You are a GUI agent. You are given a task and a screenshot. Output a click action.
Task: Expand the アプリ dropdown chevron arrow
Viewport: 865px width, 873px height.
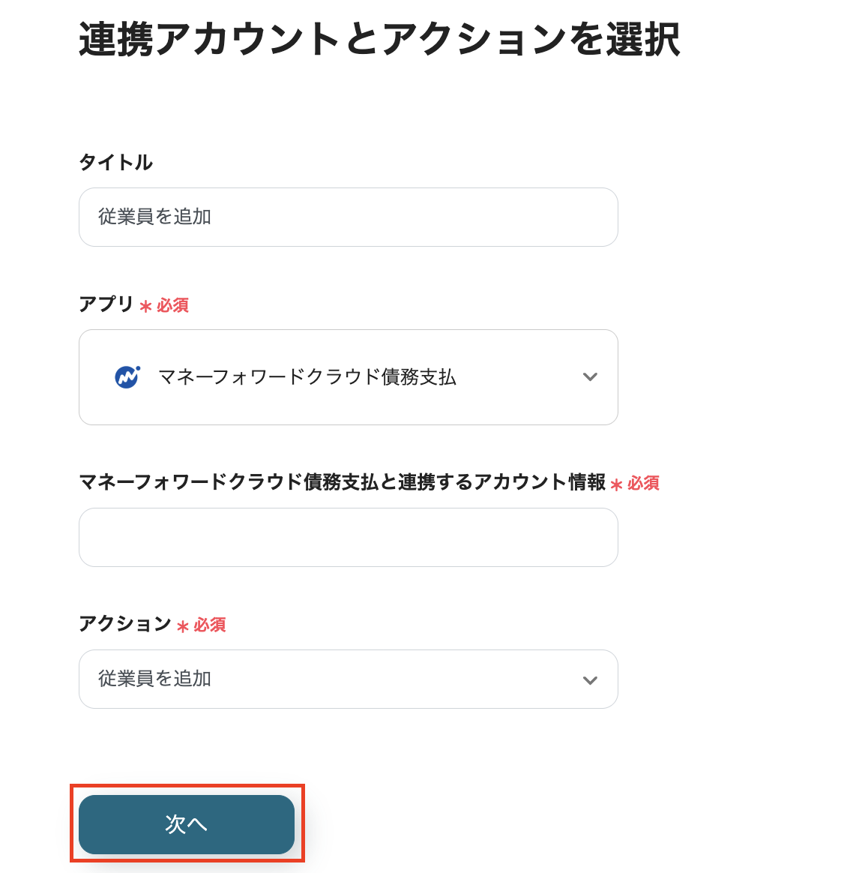[x=590, y=376]
